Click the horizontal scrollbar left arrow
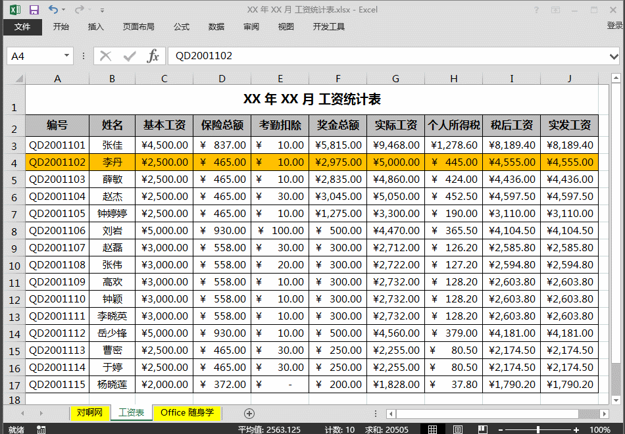 pos(391,414)
